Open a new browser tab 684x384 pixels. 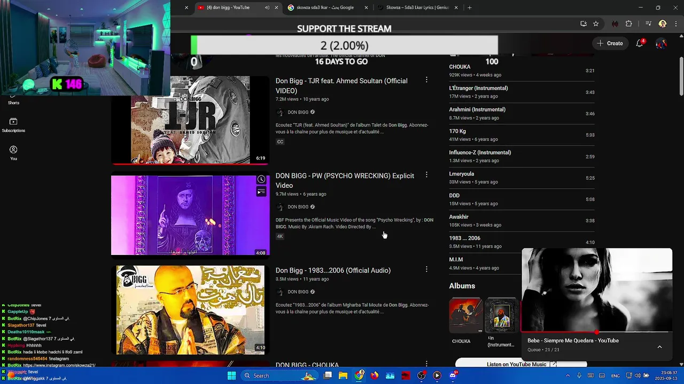[x=469, y=7]
